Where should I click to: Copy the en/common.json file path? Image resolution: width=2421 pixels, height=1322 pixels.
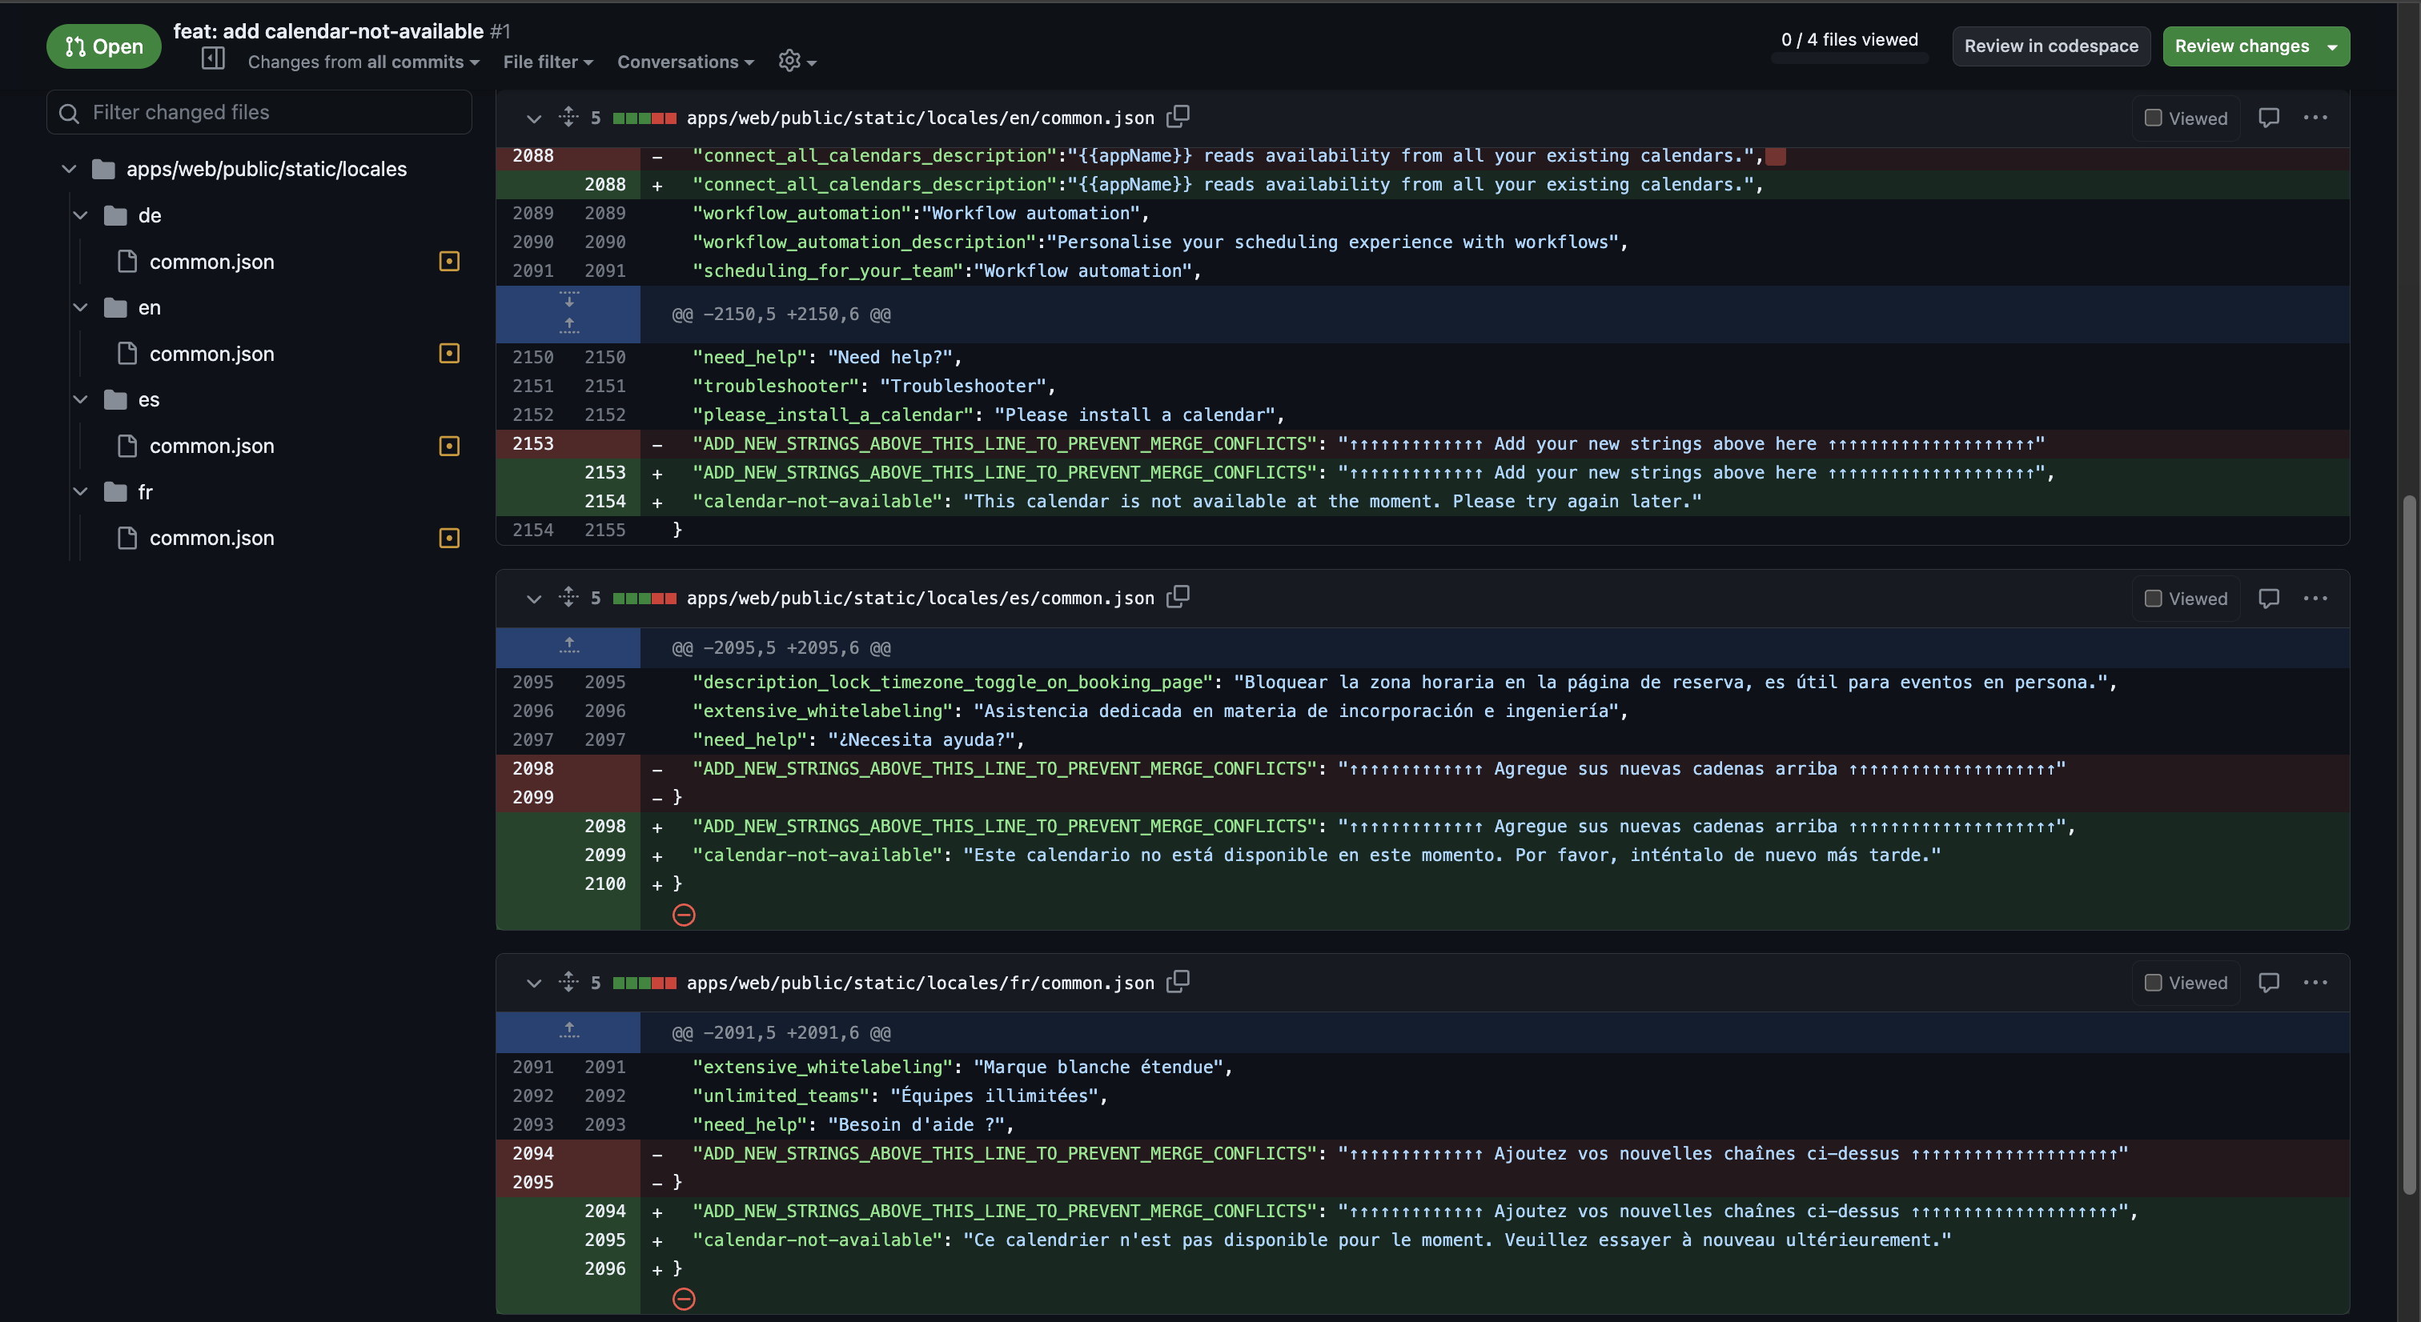1178,117
